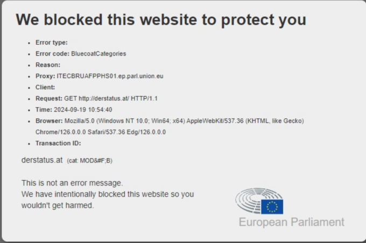Click the 'Request:' label
The width and height of the screenshot is (366, 243).
click(49, 98)
